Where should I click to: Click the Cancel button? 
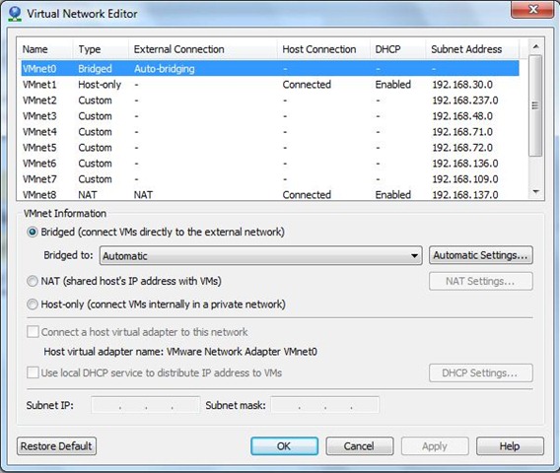click(x=359, y=446)
